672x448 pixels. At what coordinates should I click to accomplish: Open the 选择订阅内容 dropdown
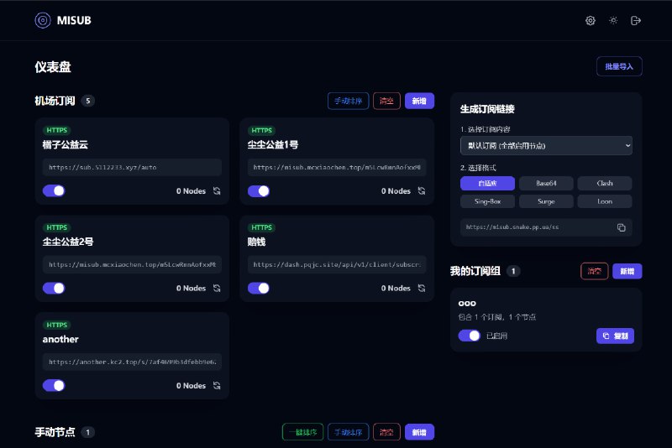pyautogui.click(x=546, y=146)
